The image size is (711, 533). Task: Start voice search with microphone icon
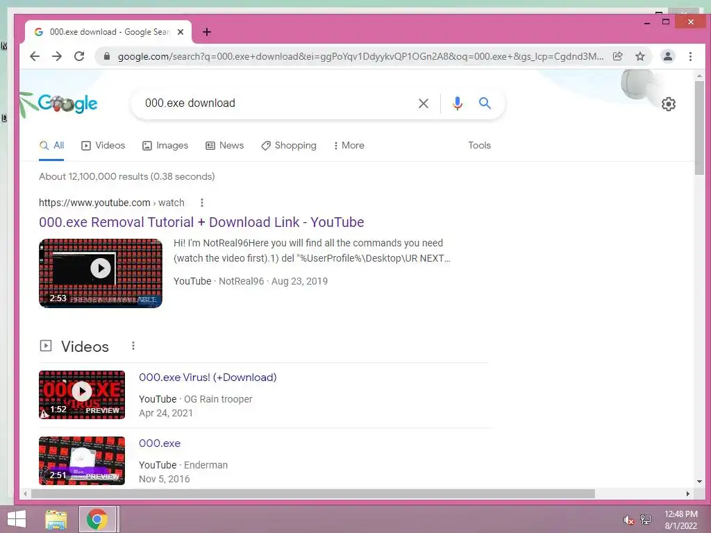tap(458, 103)
